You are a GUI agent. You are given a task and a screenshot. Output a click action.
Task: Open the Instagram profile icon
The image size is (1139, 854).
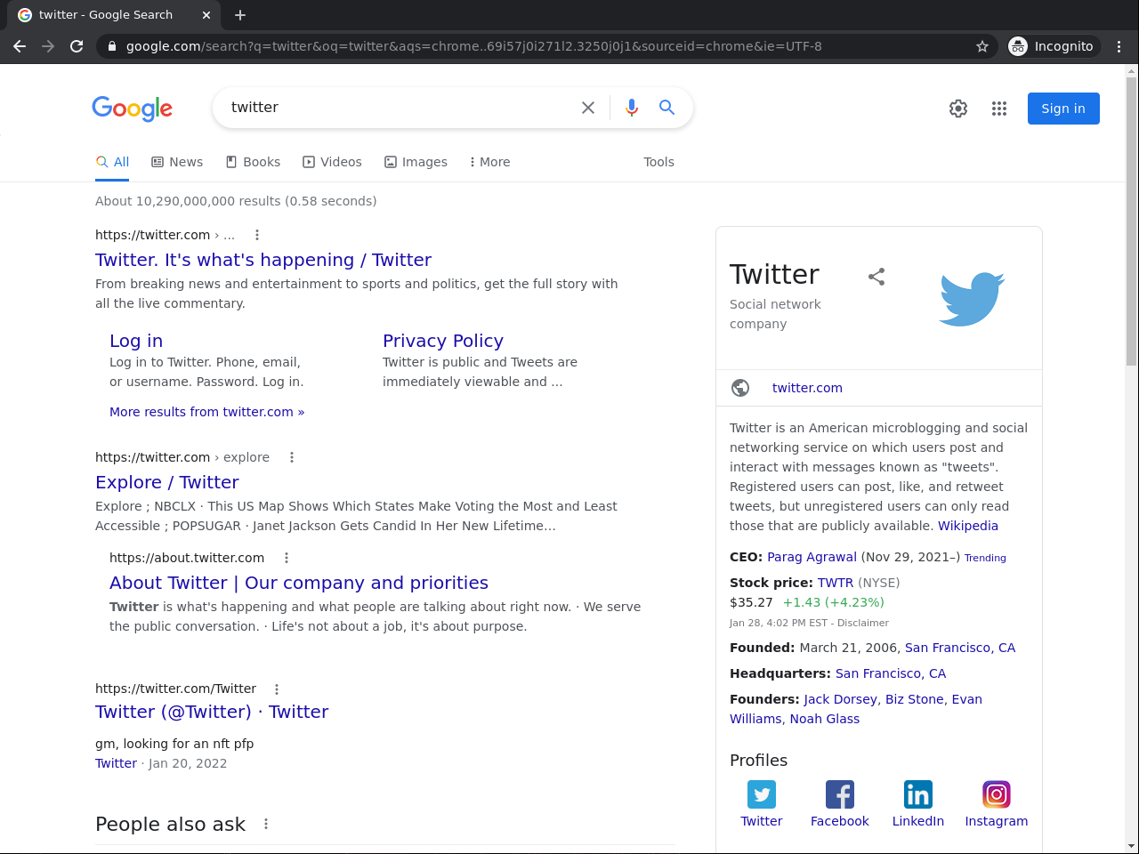click(x=997, y=794)
